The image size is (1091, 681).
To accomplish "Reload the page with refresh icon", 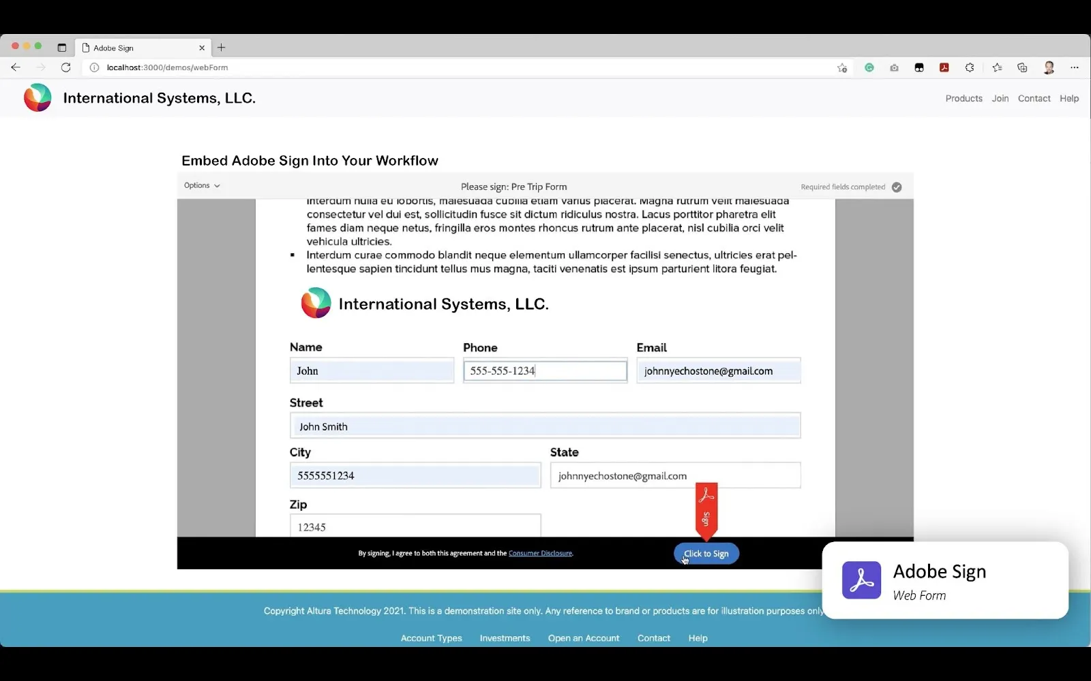I will click(x=65, y=67).
